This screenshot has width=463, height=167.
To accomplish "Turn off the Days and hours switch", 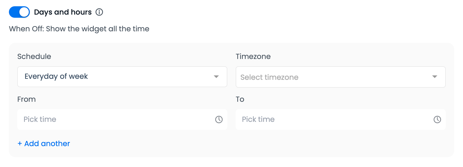I will pyautogui.click(x=19, y=12).
